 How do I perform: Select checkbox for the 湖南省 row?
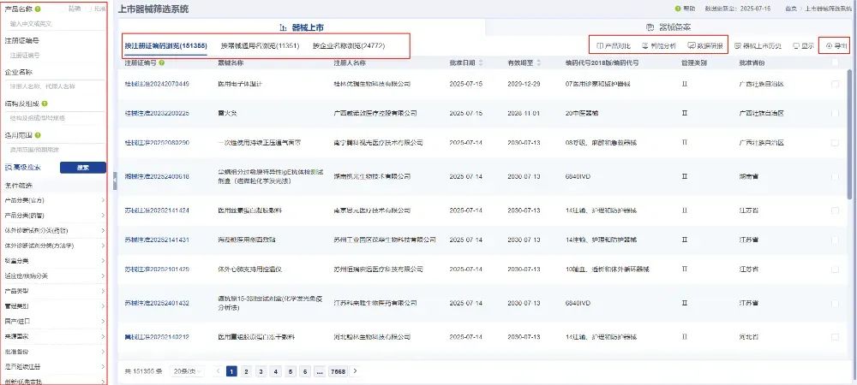pos(835,175)
